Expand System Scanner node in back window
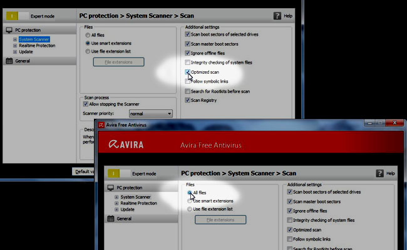 (15, 39)
